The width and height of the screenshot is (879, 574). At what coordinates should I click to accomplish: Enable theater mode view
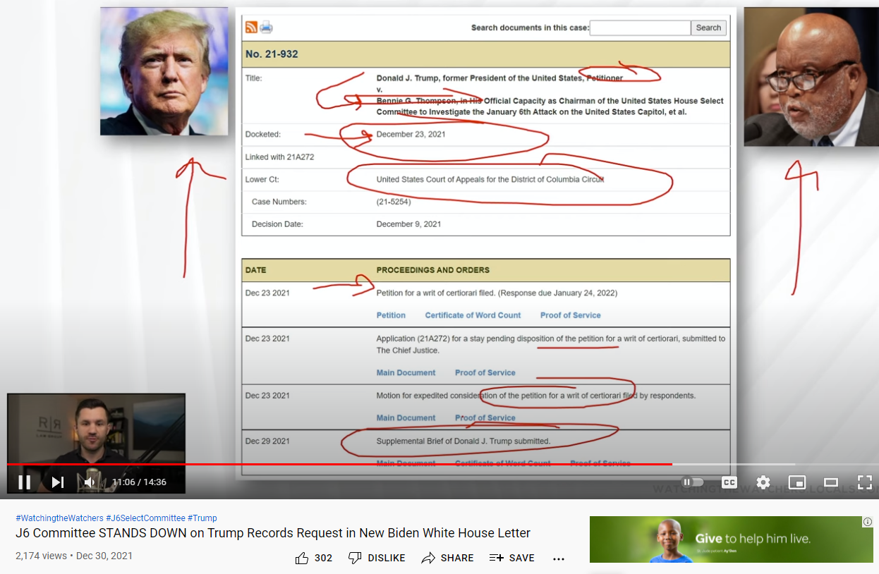click(831, 482)
